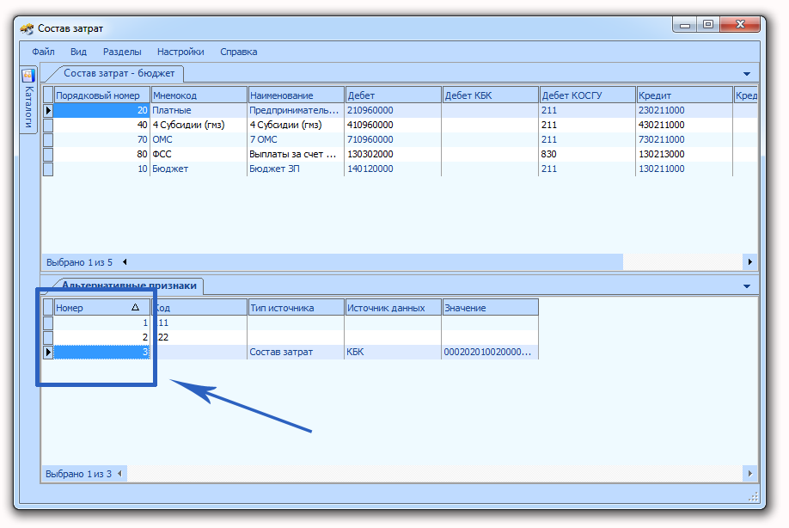Click the right scroll arrow of the bottom table
Image resolution: width=789 pixels, height=528 pixels.
point(749,474)
